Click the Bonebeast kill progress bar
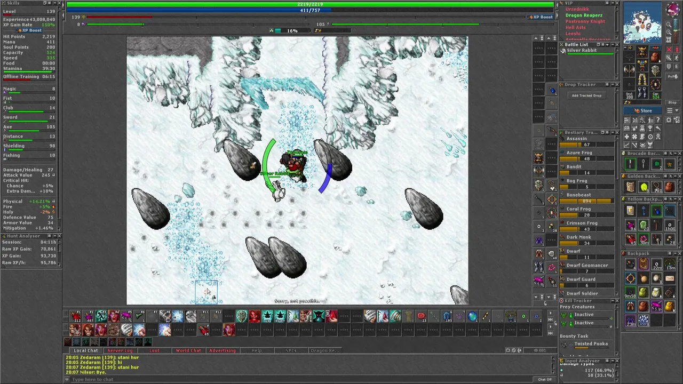Viewport: 683px width, 384px height. 586,201
